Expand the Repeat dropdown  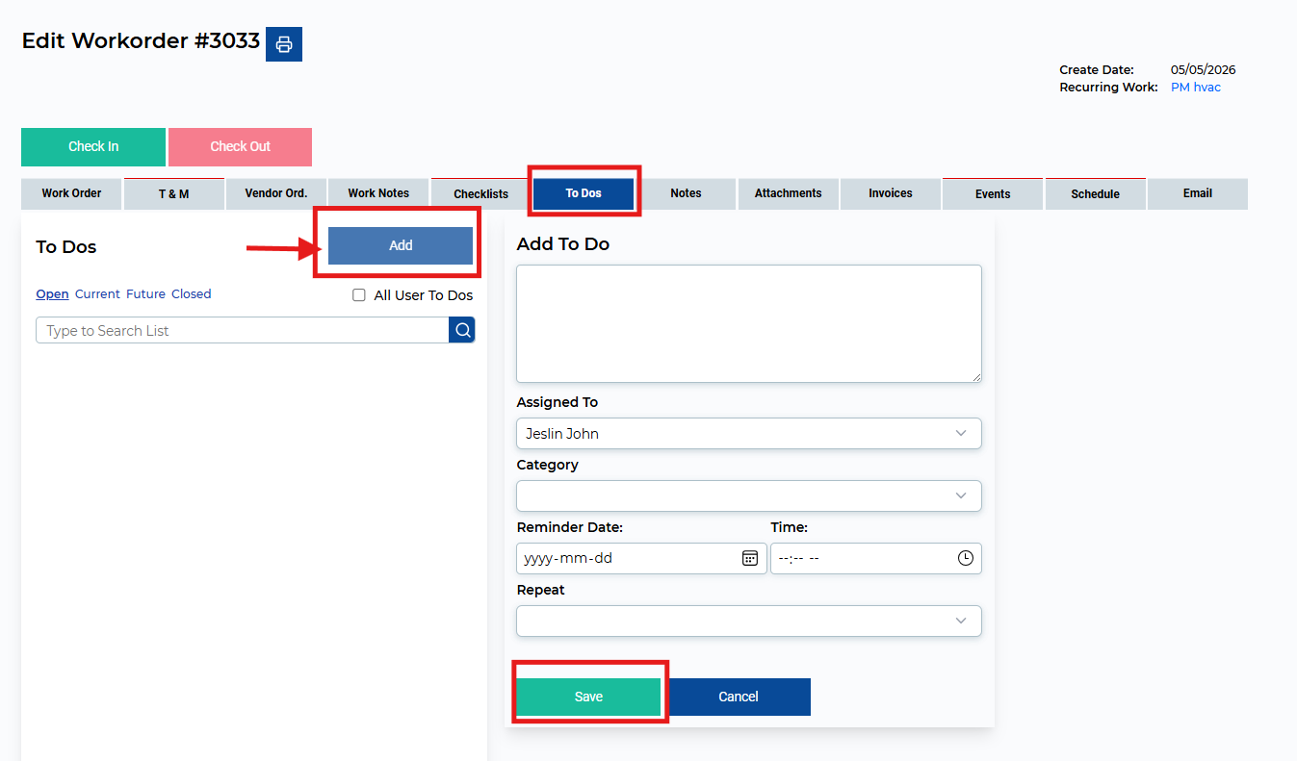749,621
